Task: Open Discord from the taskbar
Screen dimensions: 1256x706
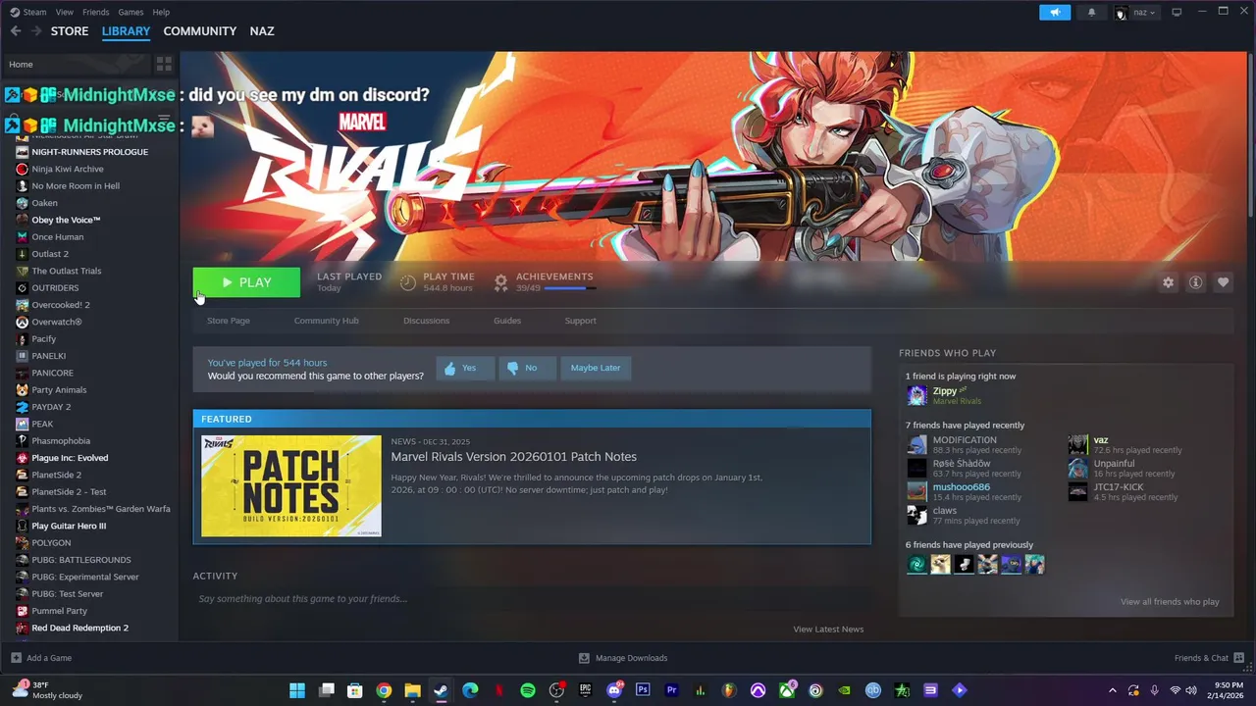Action: click(614, 690)
